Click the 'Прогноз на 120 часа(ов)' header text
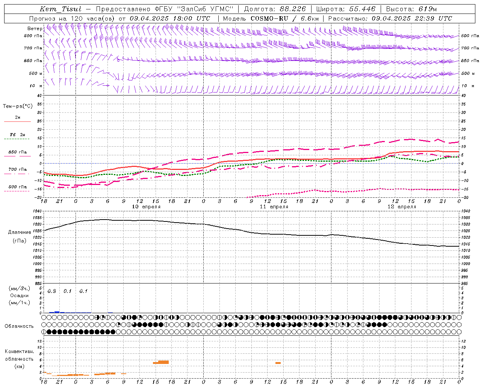The image size is (481, 385). click(72, 18)
